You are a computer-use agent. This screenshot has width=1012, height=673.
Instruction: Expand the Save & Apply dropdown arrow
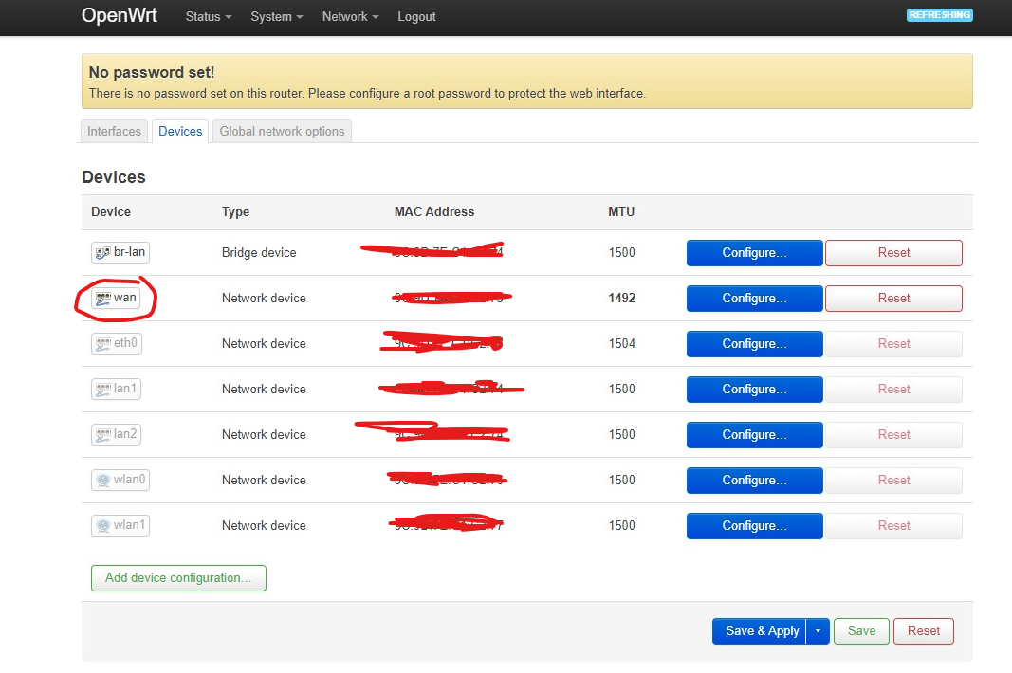[818, 631]
